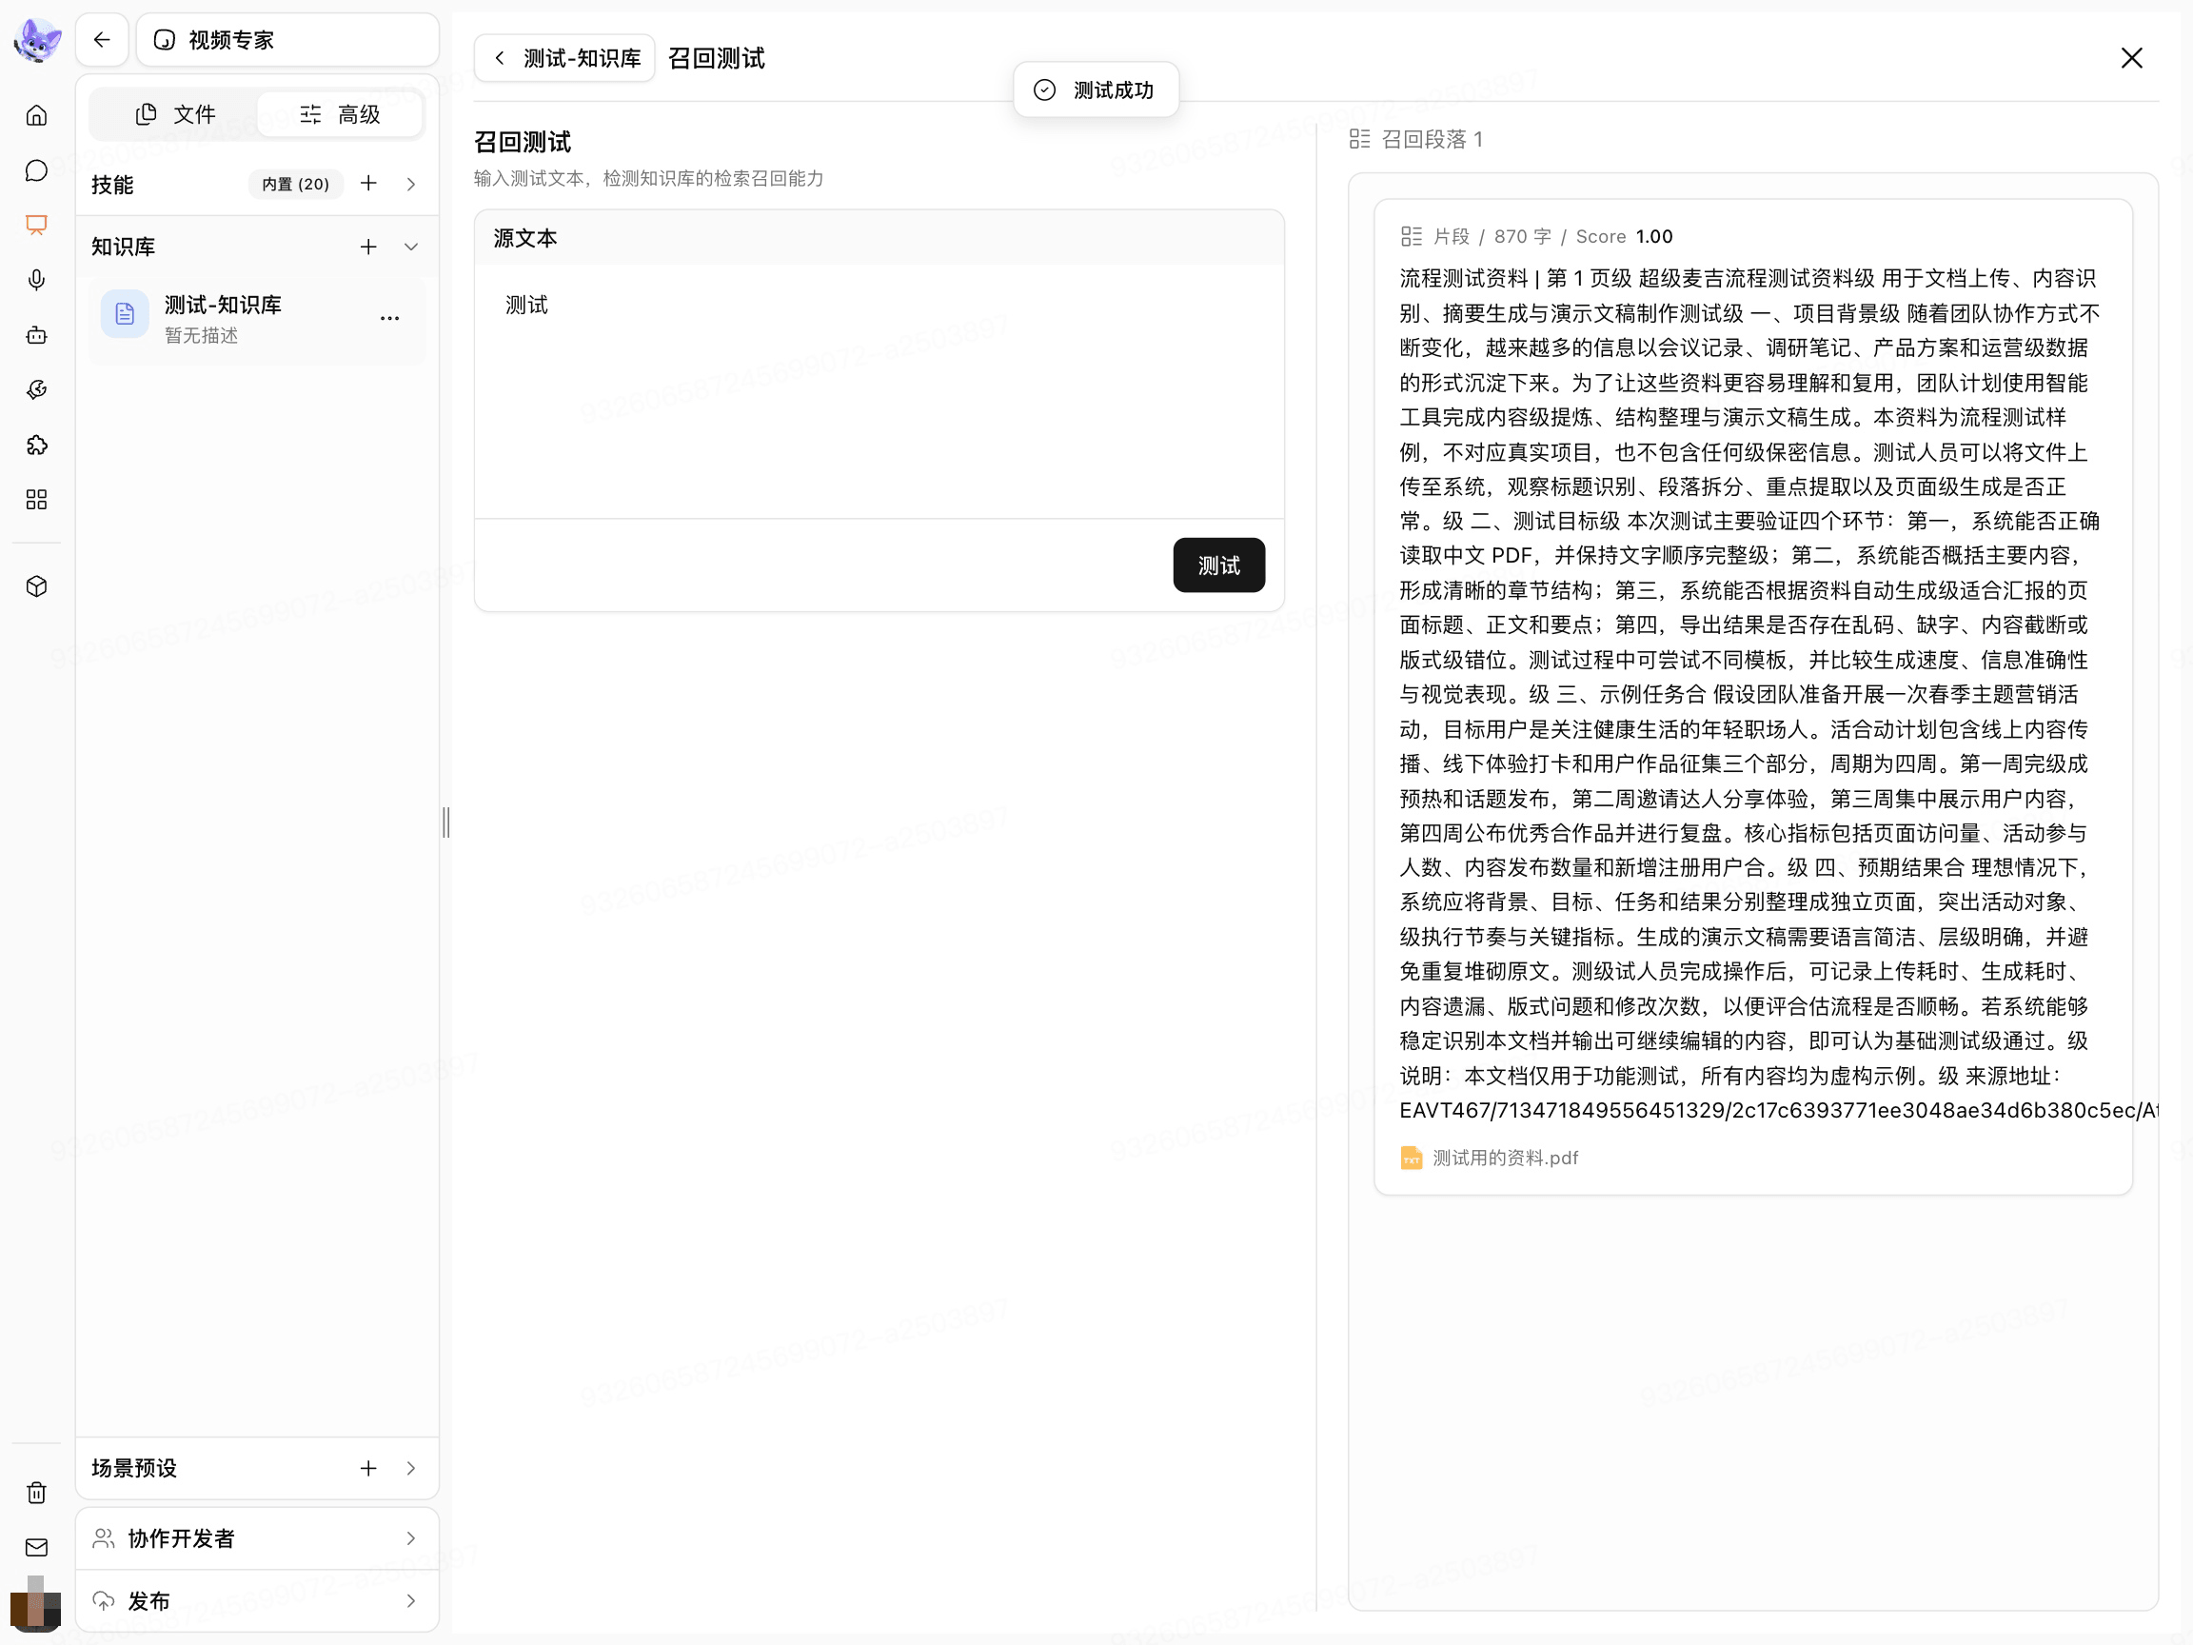Open the home icon in left sidebar
Image resolution: width=2193 pixels, height=1645 pixels.
point(37,116)
